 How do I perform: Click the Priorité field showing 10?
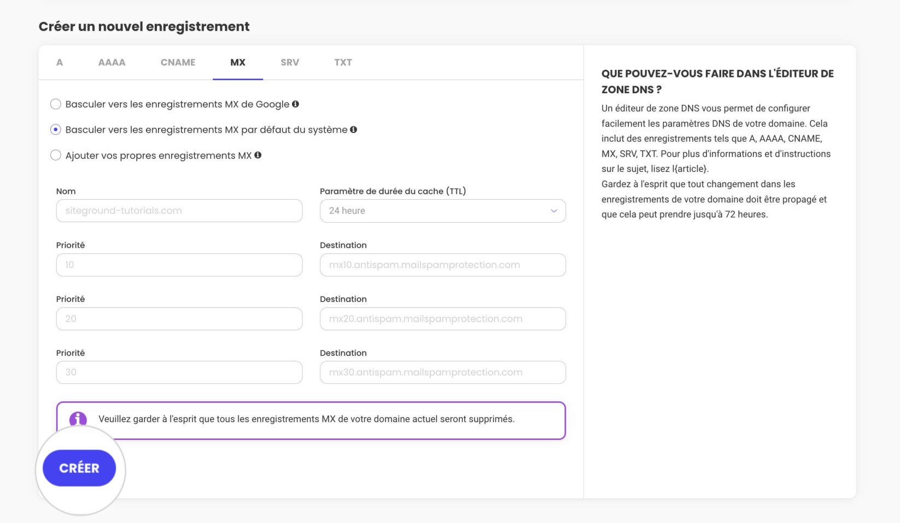coord(179,265)
